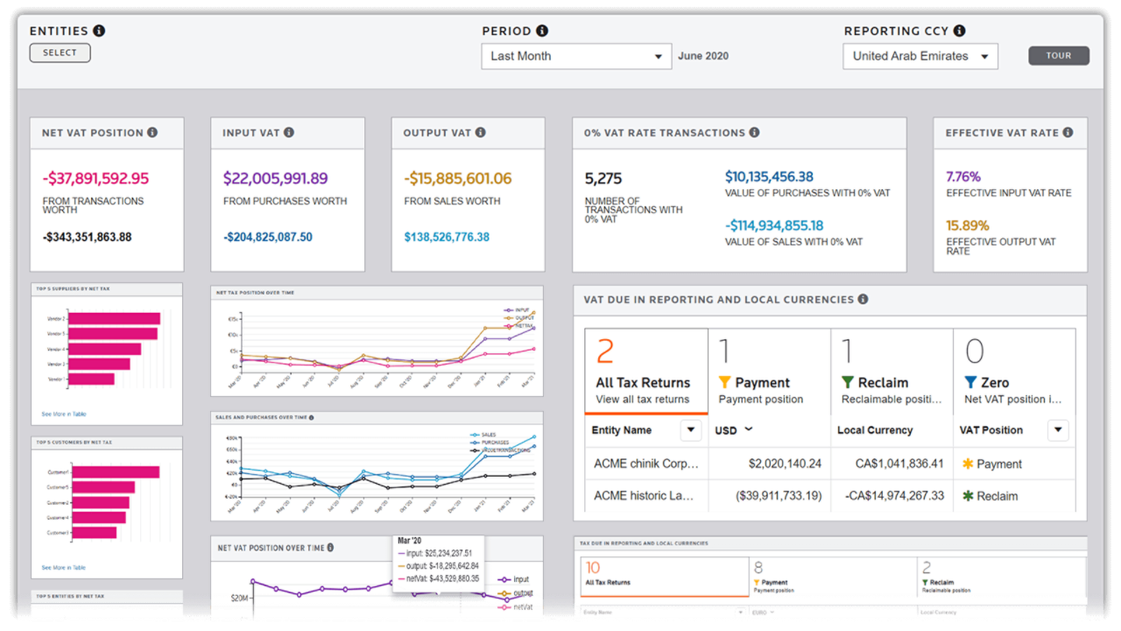Screen dimensions: 1121x631
Task: Open the United Arab Emirates currency dropdown
Action: (920, 56)
